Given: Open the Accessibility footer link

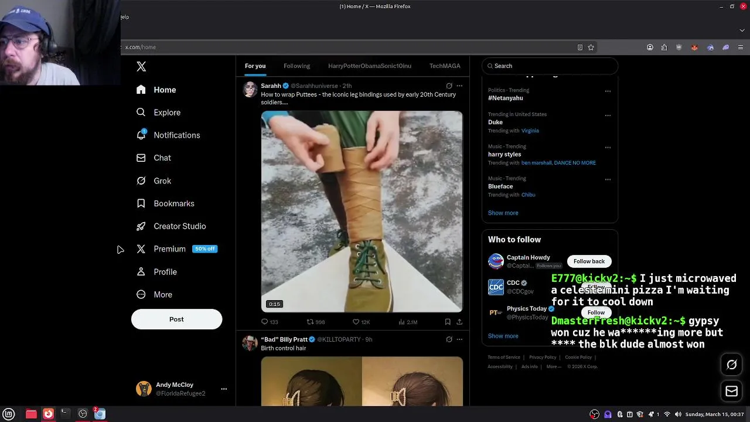Looking at the screenshot, I should pos(500,366).
